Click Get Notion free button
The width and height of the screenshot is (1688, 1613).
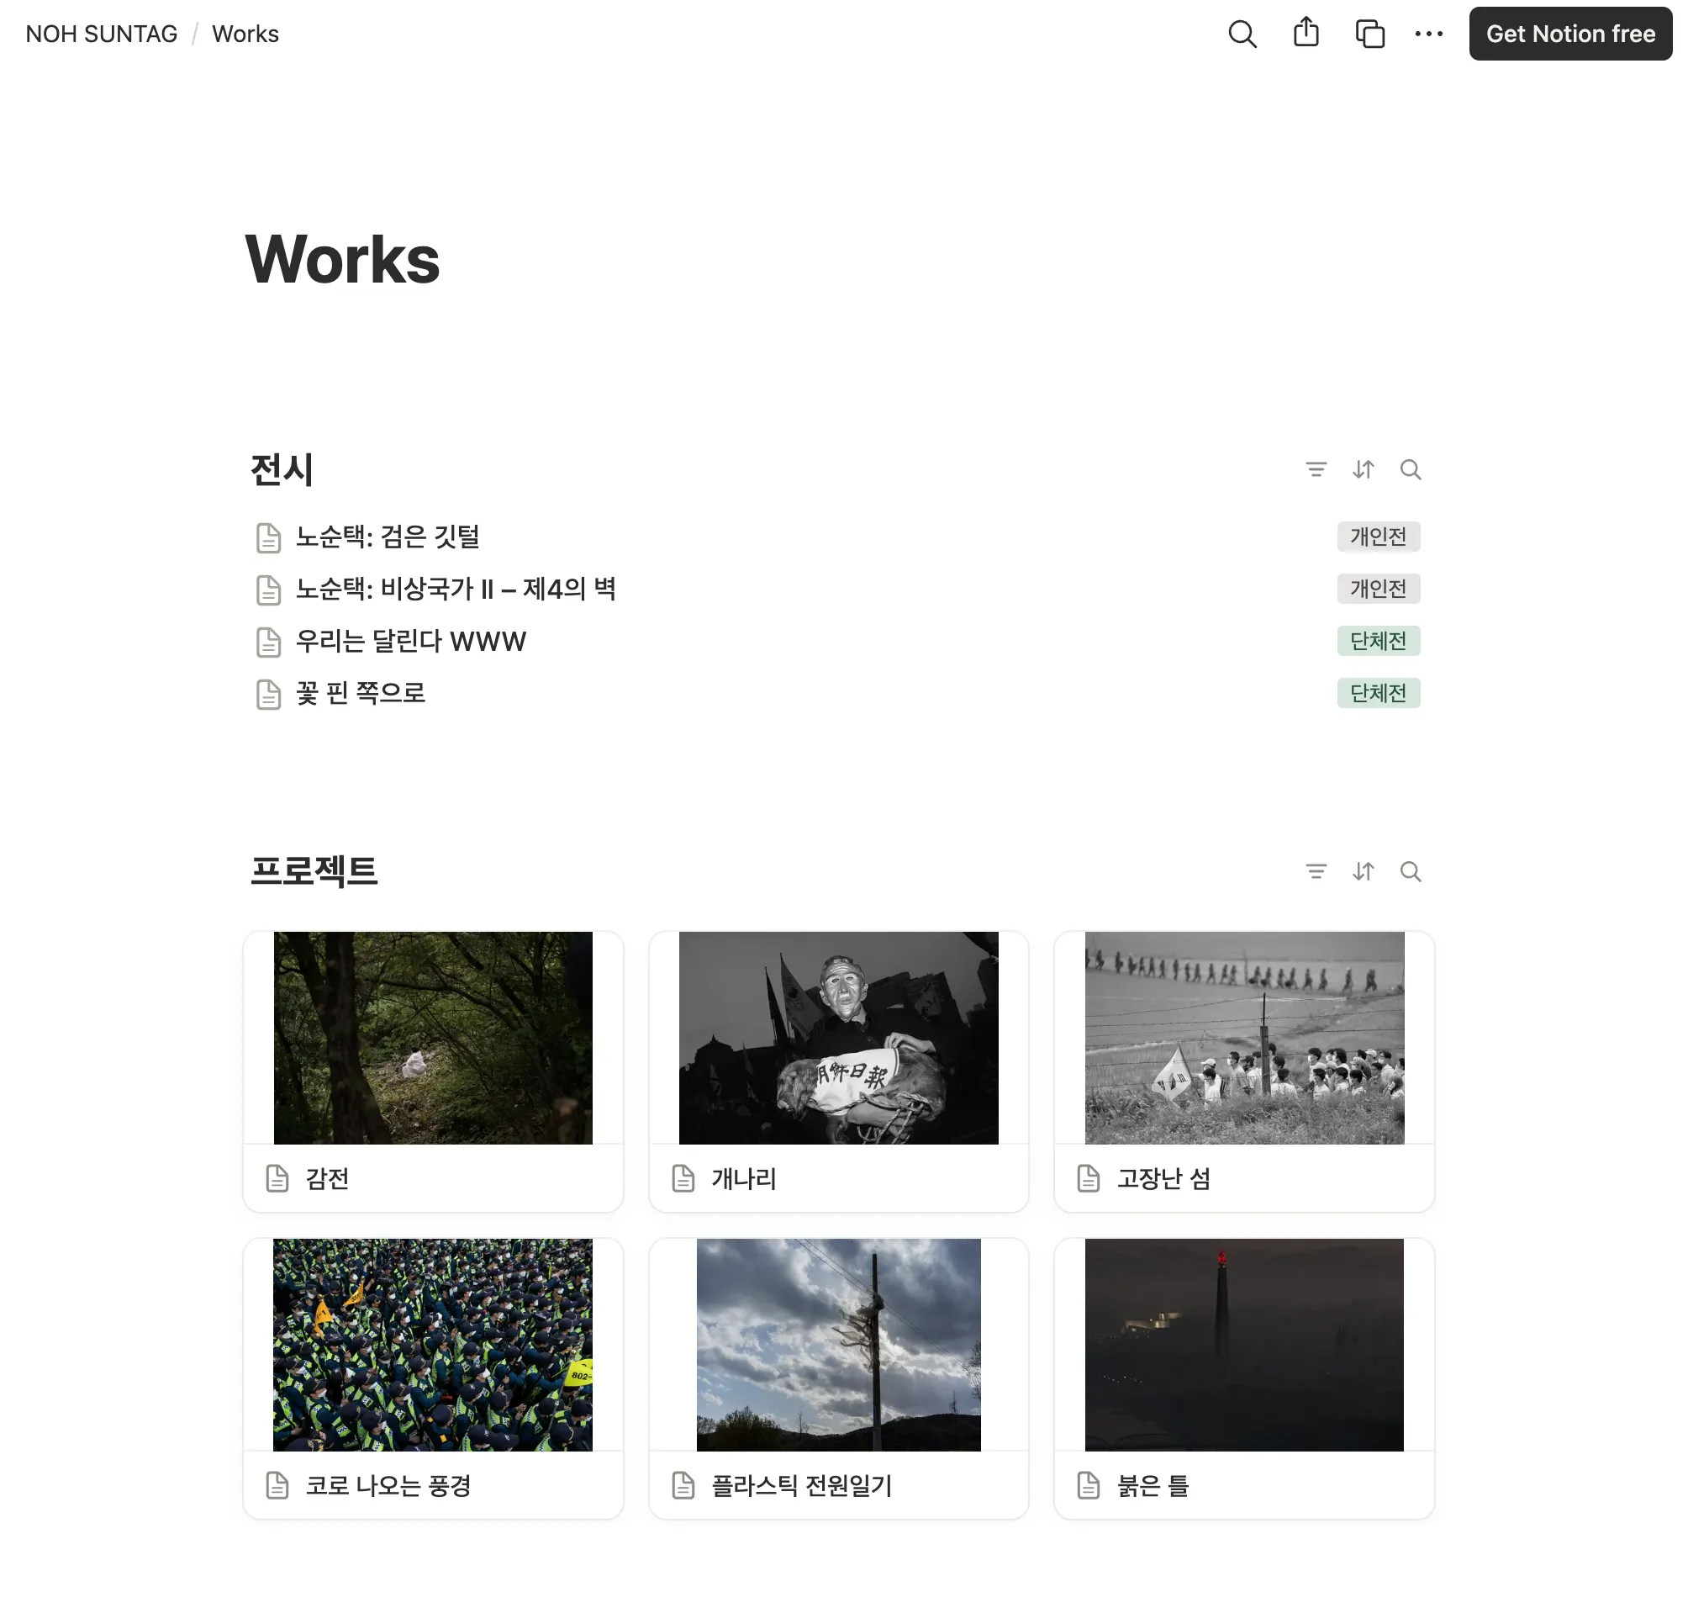tap(1569, 34)
